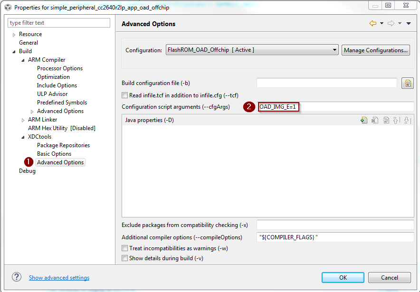Viewport: 420px width, 292px height.
Task: Click the Show advanced settings link
Action: pos(59,278)
